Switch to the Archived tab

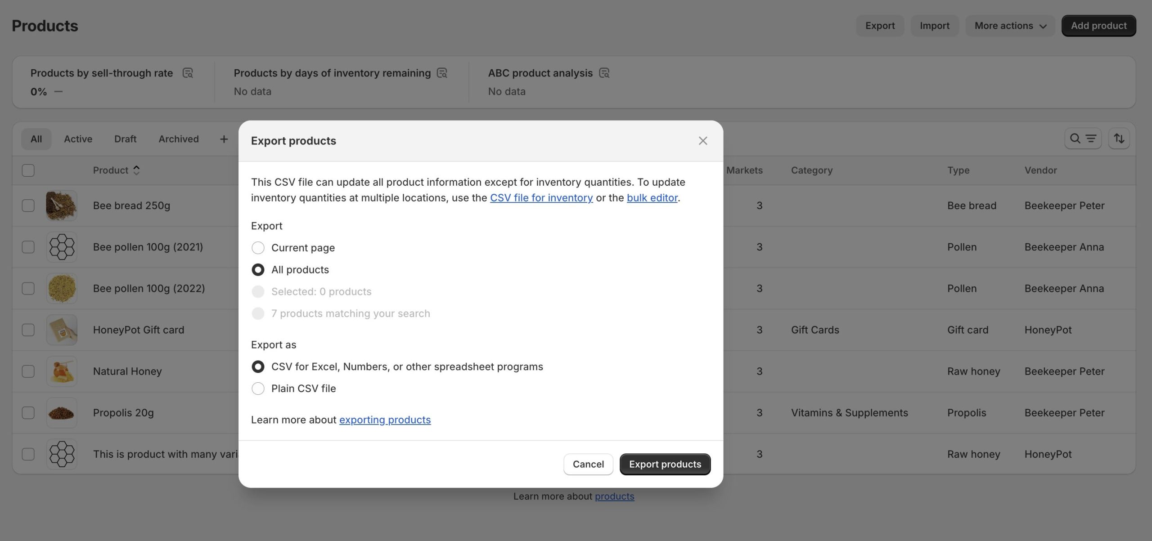tap(178, 139)
